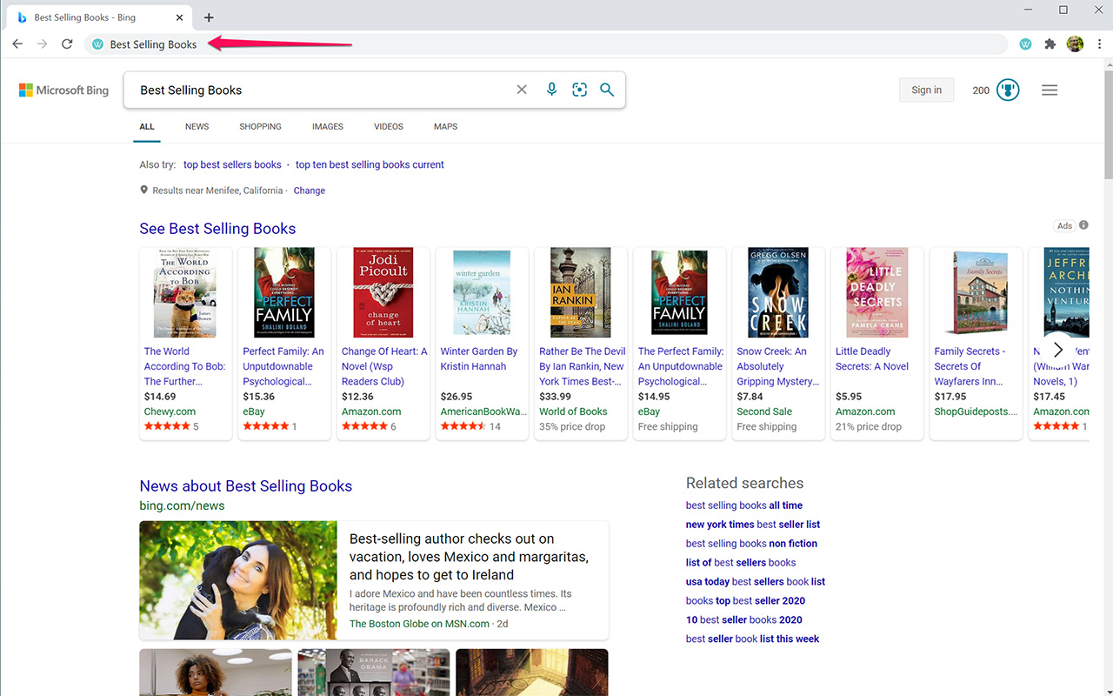
Task: Click 'top best sellers books' suggestion
Action: pos(232,164)
